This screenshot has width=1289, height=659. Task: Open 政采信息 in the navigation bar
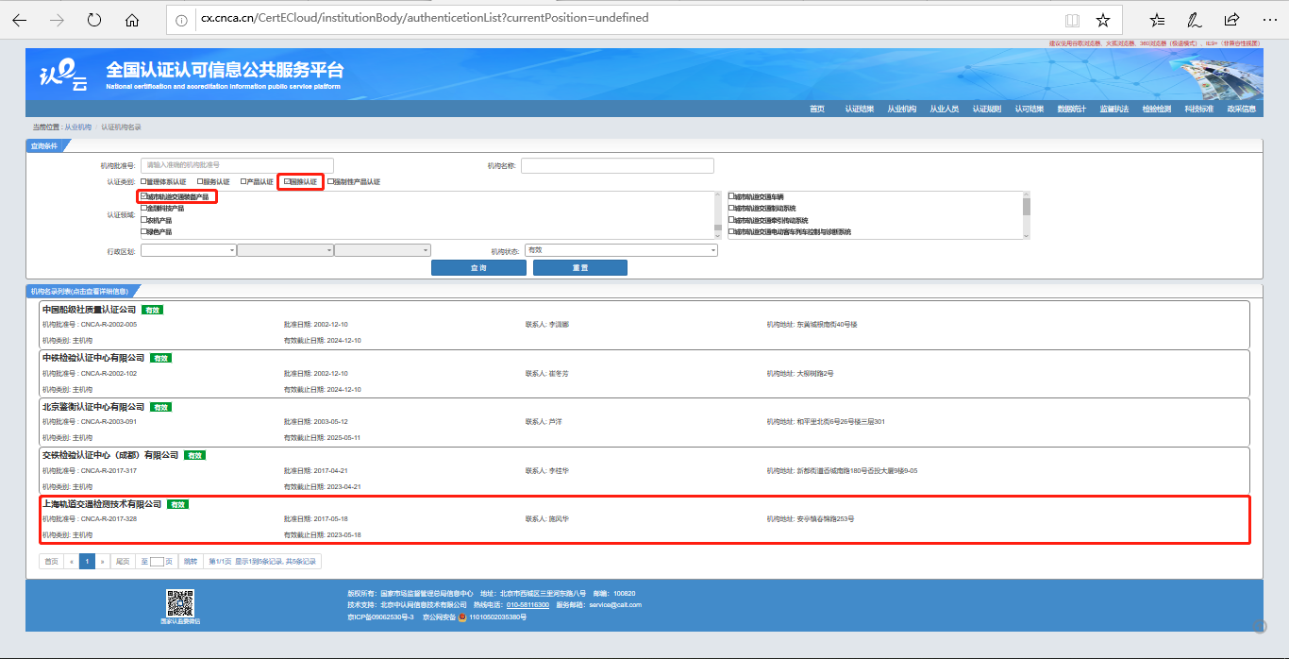tap(1242, 109)
